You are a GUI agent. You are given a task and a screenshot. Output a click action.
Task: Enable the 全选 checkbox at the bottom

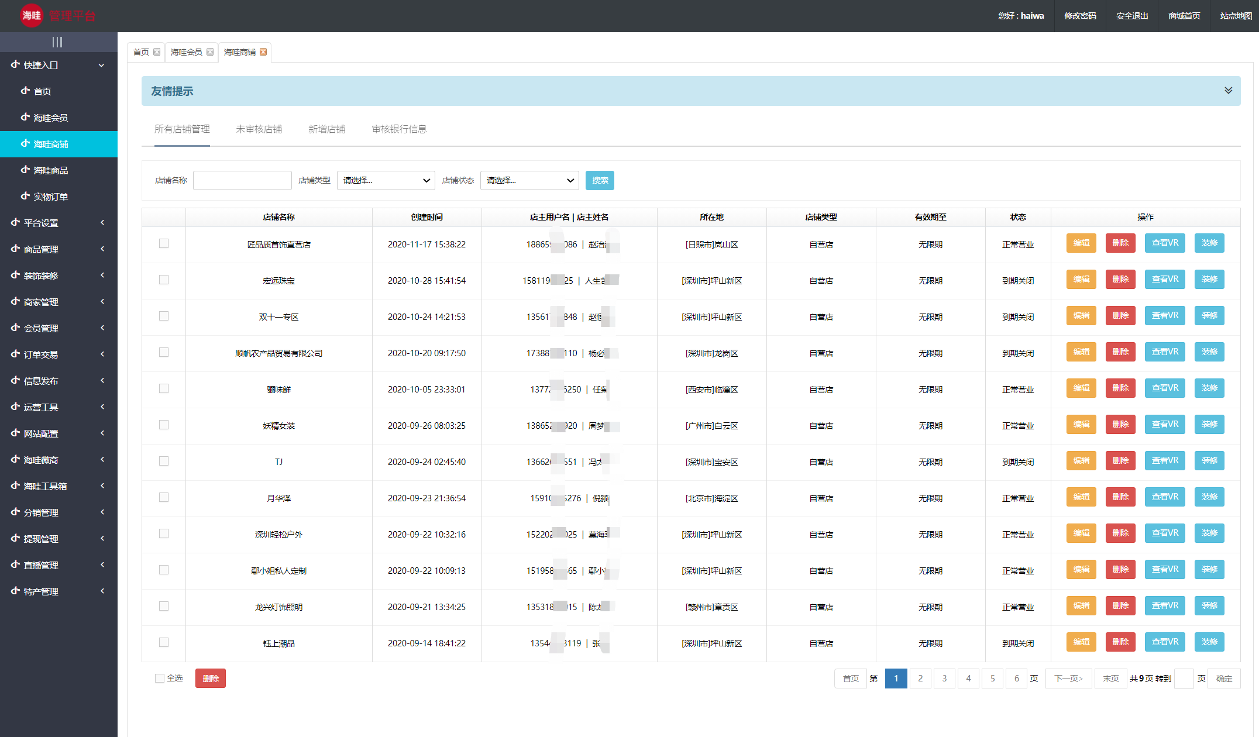(159, 678)
